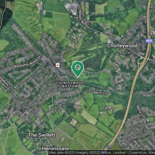Select the vertical Berry Ln label by the M25
The width and height of the screenshot is (155, 155).
tap(140, 112)
